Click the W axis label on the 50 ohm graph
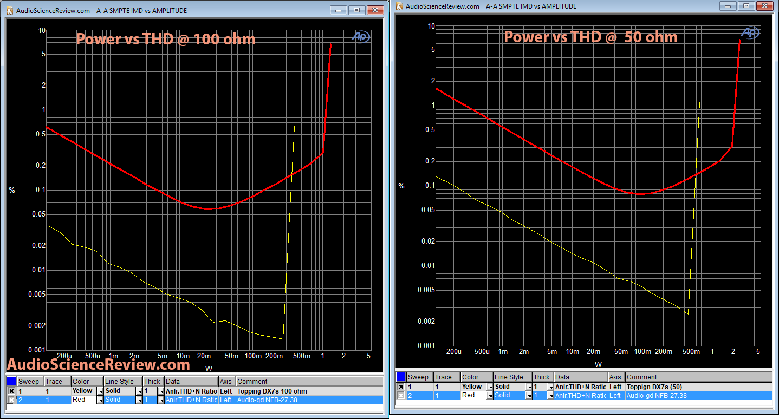This screenshot has height=419, width=779. pos(598,364)
